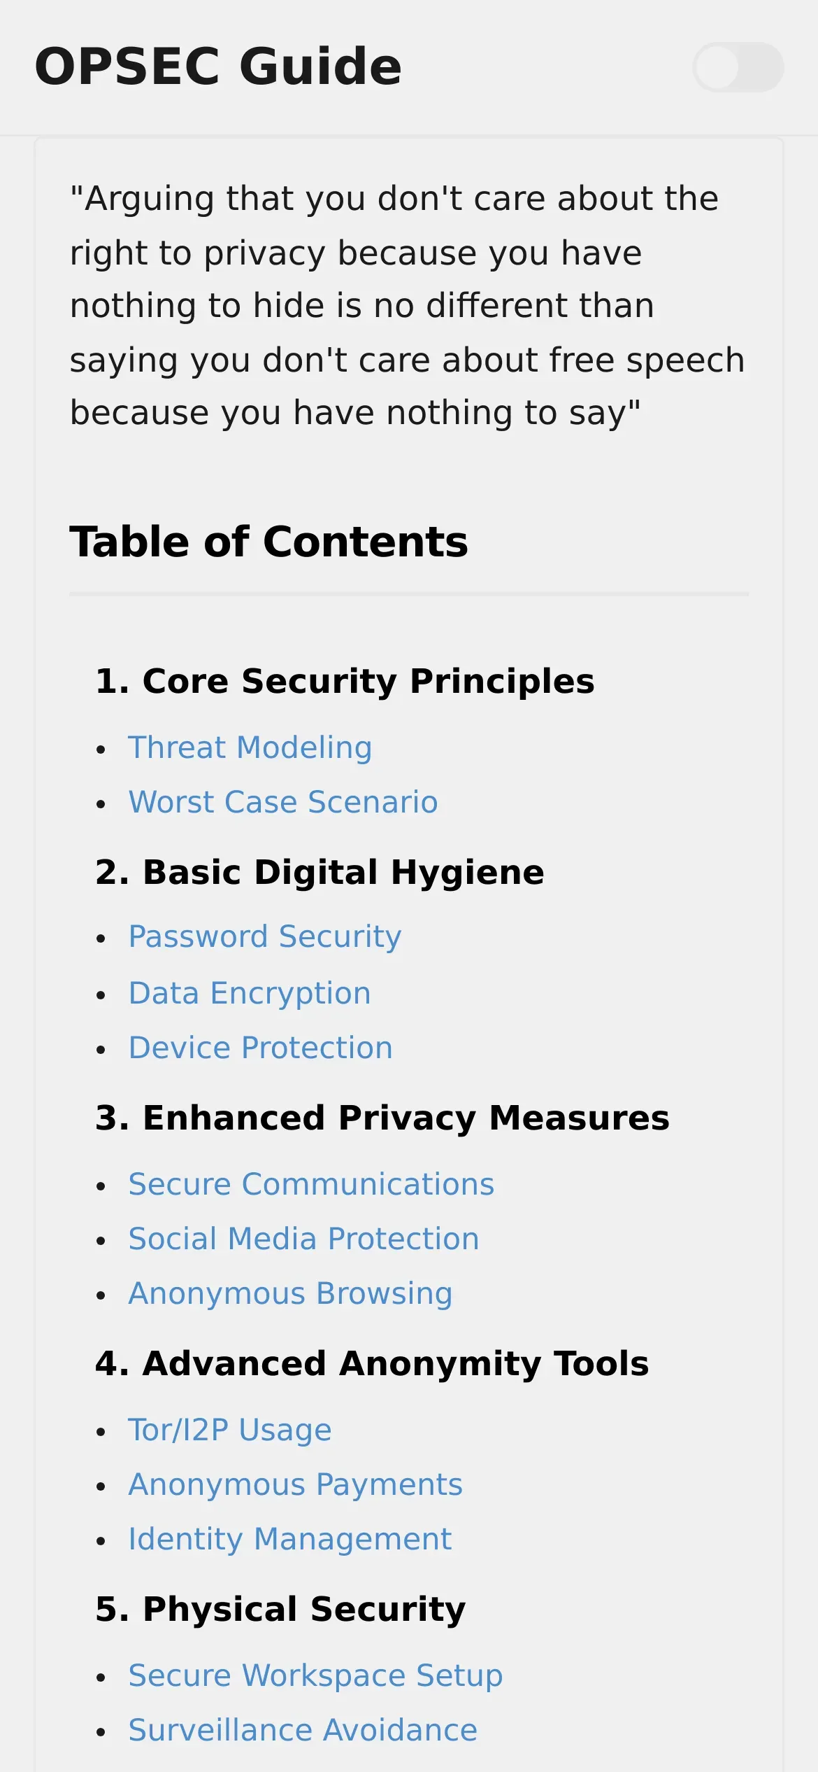The width and height of the screenshot is (818, 1772).
Task: Jump to Anonymous Payments section
Action: [x=296, y=1484]
